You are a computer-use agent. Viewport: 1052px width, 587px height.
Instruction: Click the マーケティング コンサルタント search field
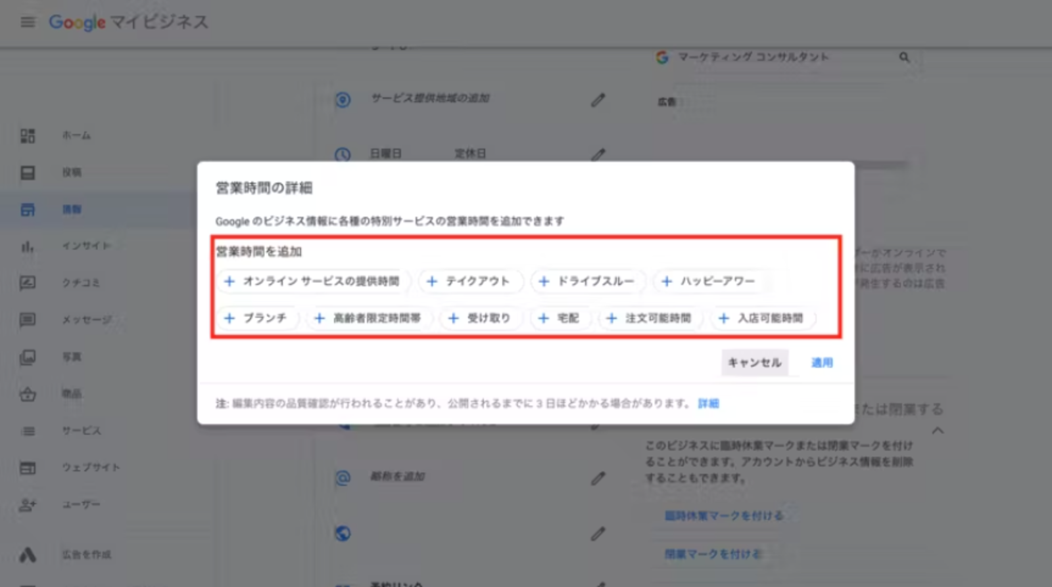[784, 57]
